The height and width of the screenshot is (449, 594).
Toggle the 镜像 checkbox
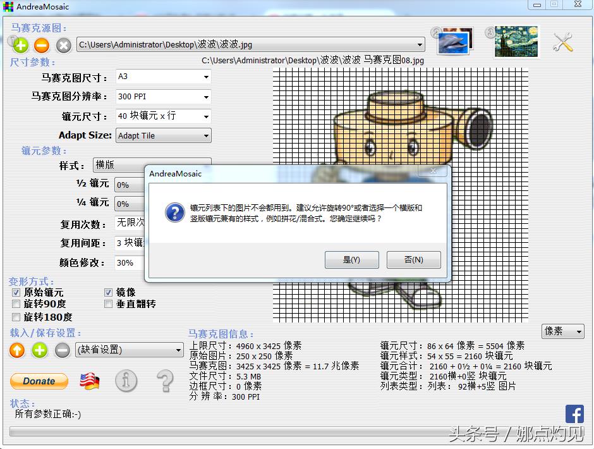109,293
